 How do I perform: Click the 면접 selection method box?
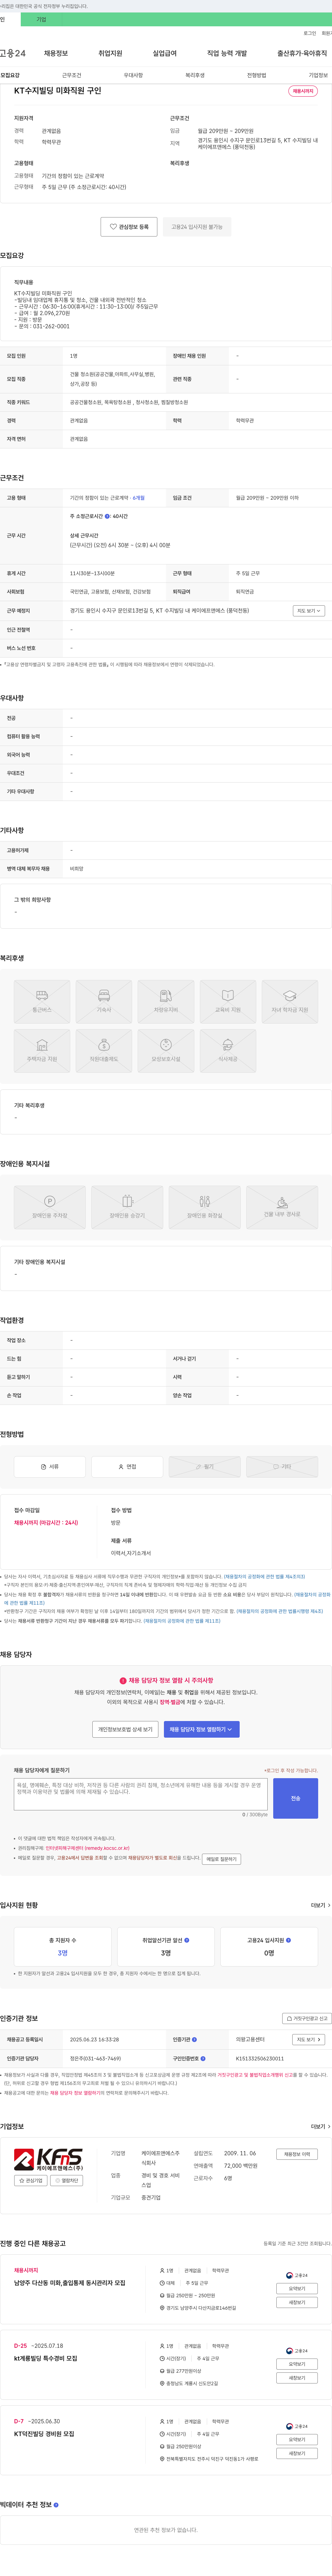(x=127, y=1466)
